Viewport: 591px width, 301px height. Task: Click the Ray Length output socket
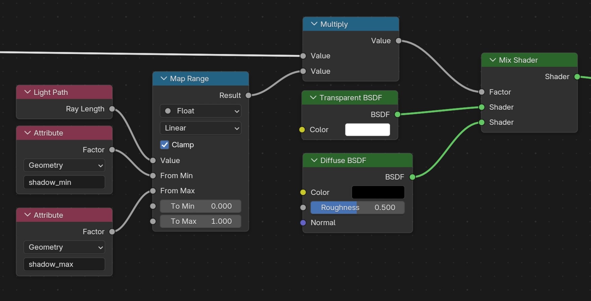coord(112,109)
